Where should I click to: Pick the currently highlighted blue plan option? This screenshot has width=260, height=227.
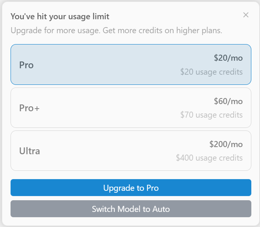click(x=131, y=64)
